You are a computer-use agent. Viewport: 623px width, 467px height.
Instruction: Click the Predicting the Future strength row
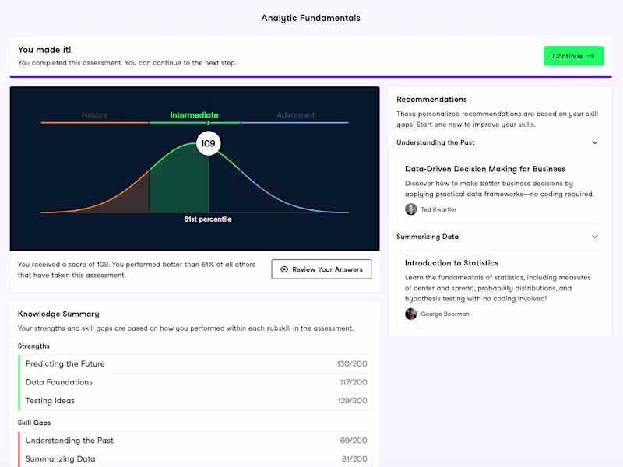coord(195,363)
